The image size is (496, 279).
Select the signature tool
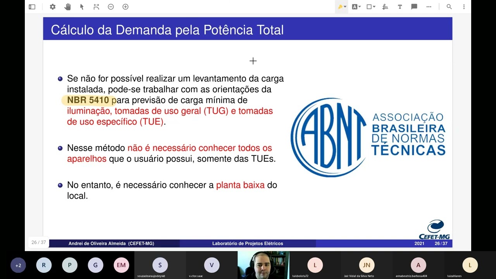point(385,7)
